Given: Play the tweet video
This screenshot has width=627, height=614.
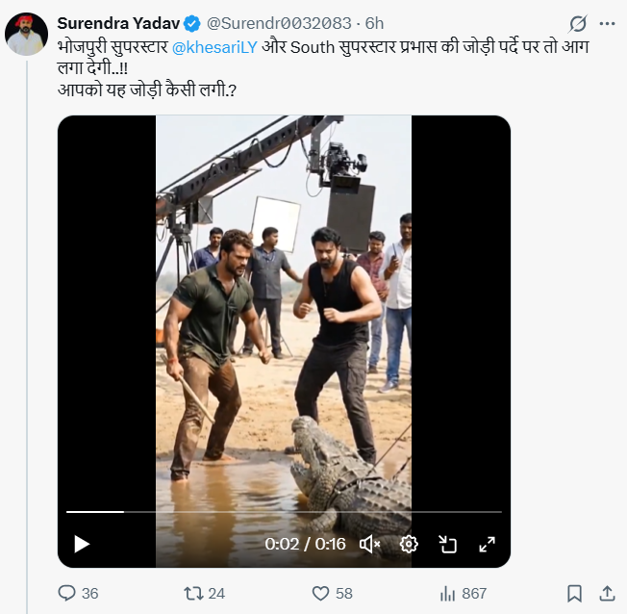Looking at the screenshot, I should point(82,544).
